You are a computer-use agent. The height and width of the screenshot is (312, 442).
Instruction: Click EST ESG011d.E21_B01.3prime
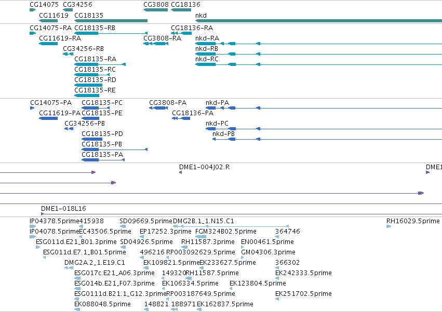coord(38,247)
